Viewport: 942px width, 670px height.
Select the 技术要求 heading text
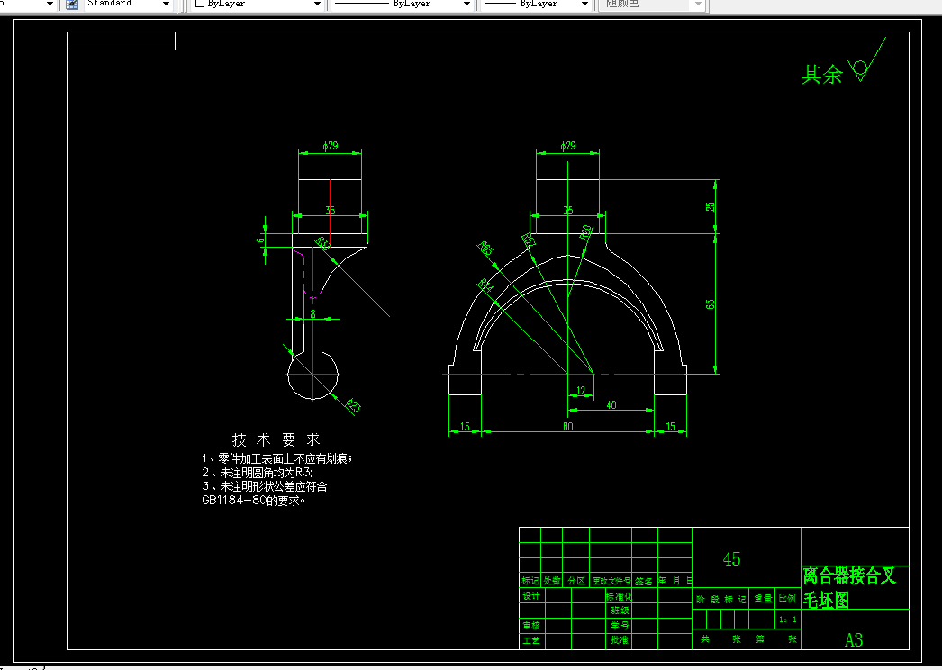point(276,439)
